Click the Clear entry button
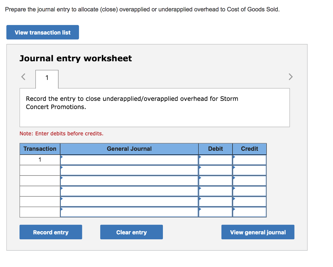The image size is (333, 267). point(131,232)
